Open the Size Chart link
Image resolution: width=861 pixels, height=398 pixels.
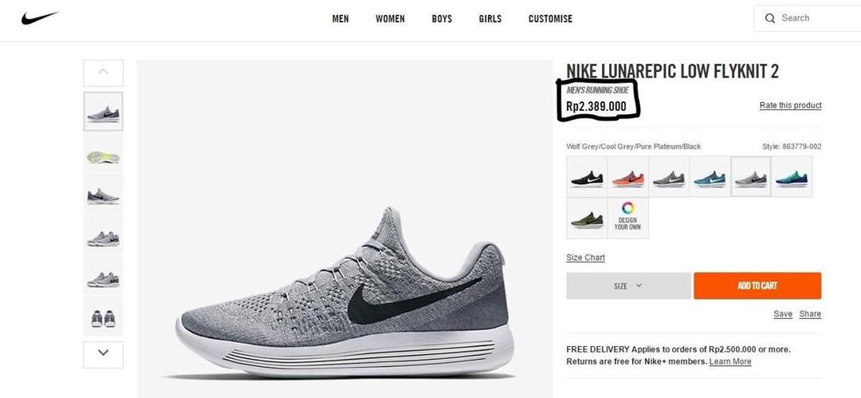[x=585, y=258]
